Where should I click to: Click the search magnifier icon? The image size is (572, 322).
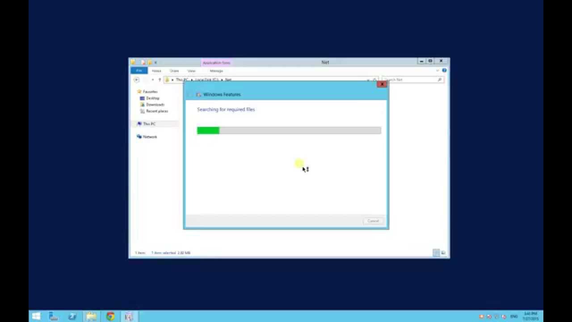tap(440, 80)
